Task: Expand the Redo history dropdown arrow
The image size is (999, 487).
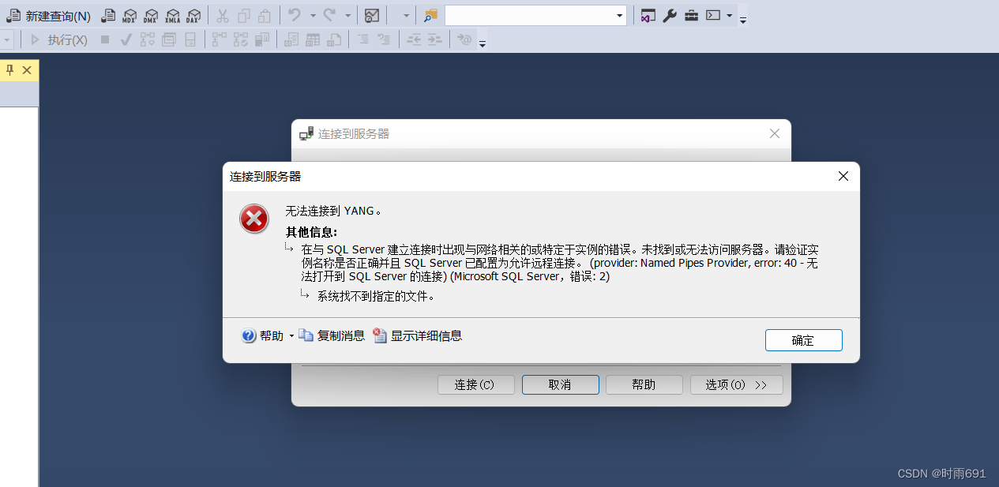Action: (x=347, y=16)
